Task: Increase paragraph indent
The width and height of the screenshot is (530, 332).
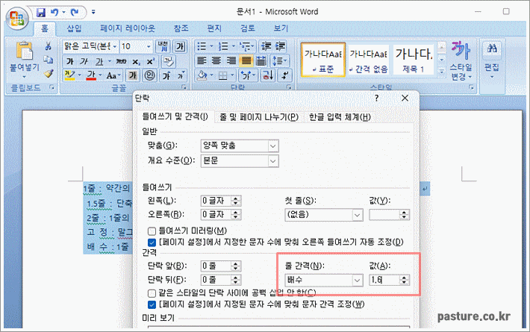Action: tap(281, 46)
